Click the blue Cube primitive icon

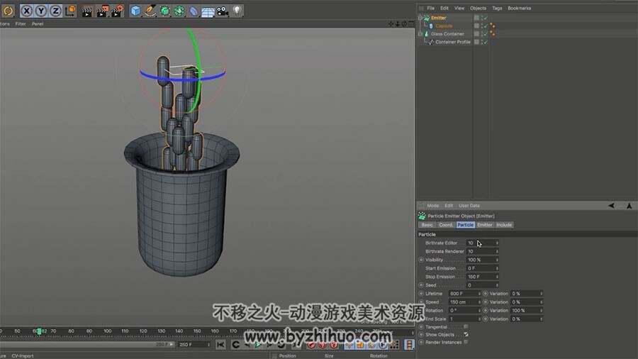pyautogui.click(x=135, y=11)
